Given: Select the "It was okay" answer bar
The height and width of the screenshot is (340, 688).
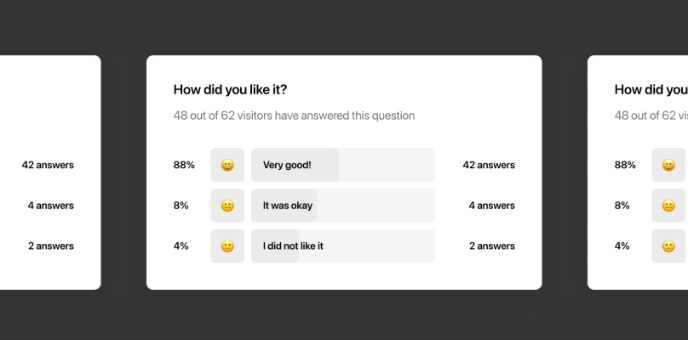Looking at the screenshot, I should pyautogui.click(x=343, y=206).
